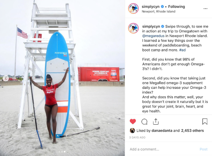The image size is (212, 156).
Task: Open the comment speech bubble icon
Action: point(144,122)
